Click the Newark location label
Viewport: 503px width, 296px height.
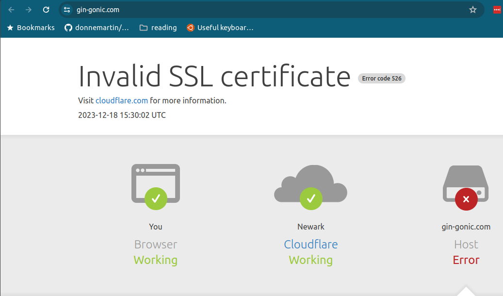pos(310,227)
